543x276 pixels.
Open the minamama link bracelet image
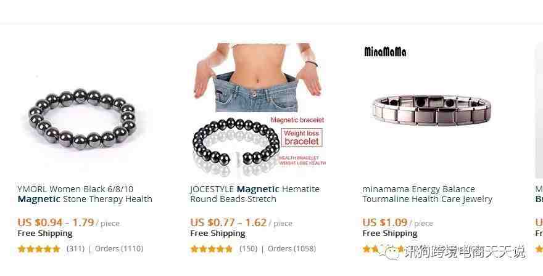pos(431,110)
